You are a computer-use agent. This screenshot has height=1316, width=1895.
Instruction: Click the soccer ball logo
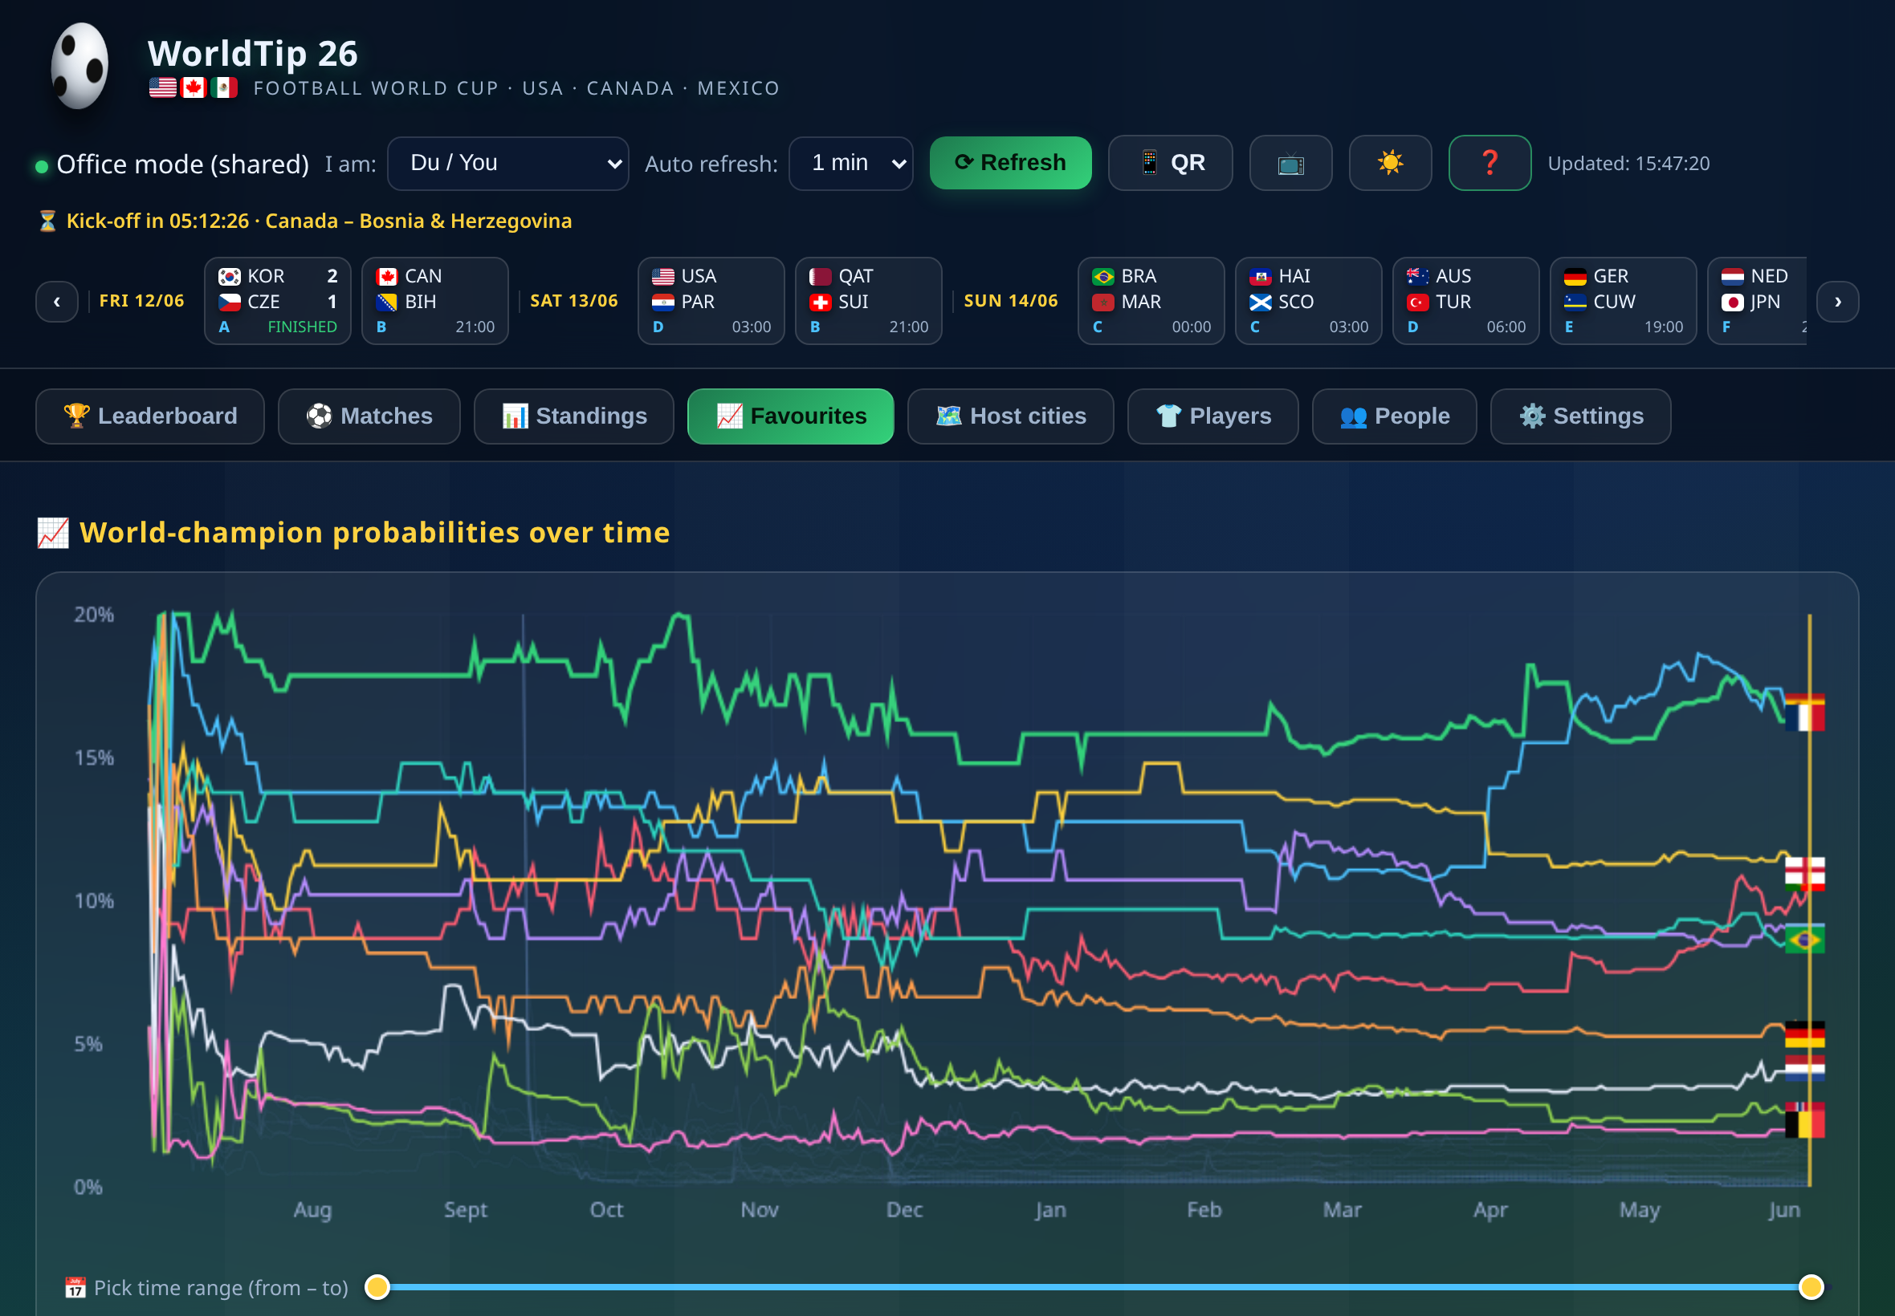(x=79, y=66)
